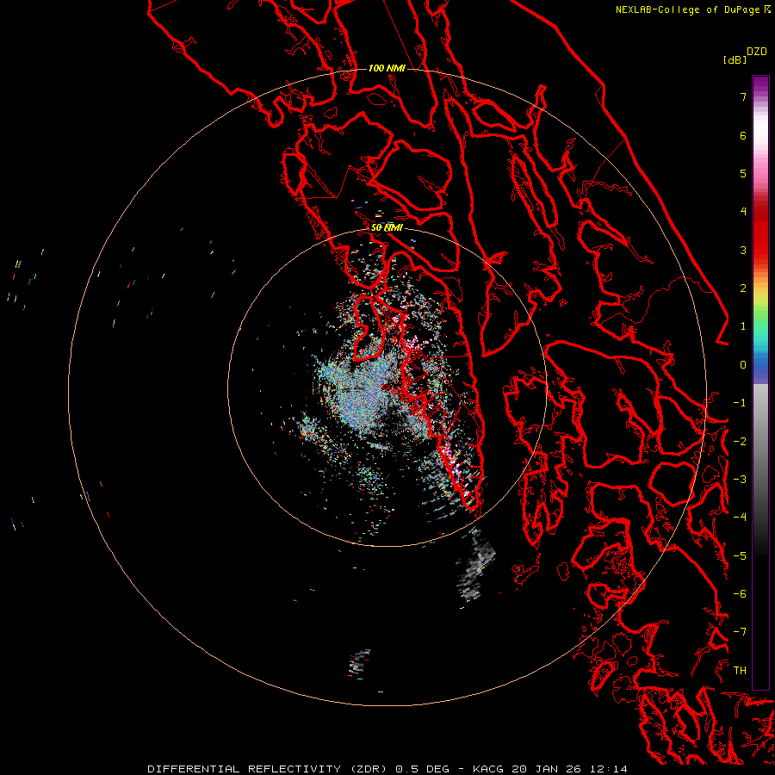
Task: Click the DZD legend title
Action: [757, 52]
